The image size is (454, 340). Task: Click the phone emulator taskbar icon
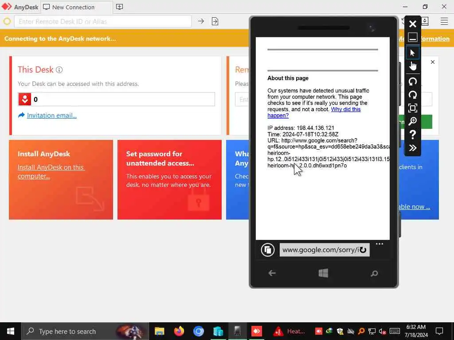pos(237,331)
